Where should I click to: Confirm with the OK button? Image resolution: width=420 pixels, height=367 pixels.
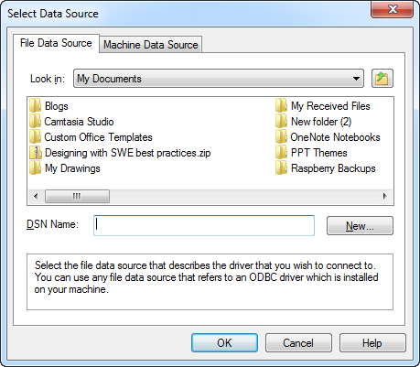click(x=224, y=343)
